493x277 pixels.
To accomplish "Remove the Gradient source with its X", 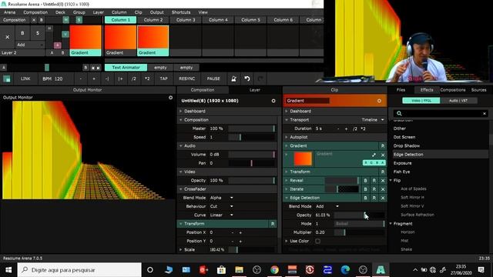I will (383, 155).
